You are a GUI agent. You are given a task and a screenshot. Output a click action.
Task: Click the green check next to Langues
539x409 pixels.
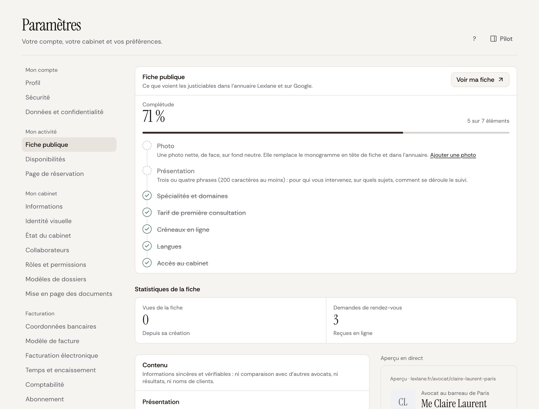click(147, 246)
